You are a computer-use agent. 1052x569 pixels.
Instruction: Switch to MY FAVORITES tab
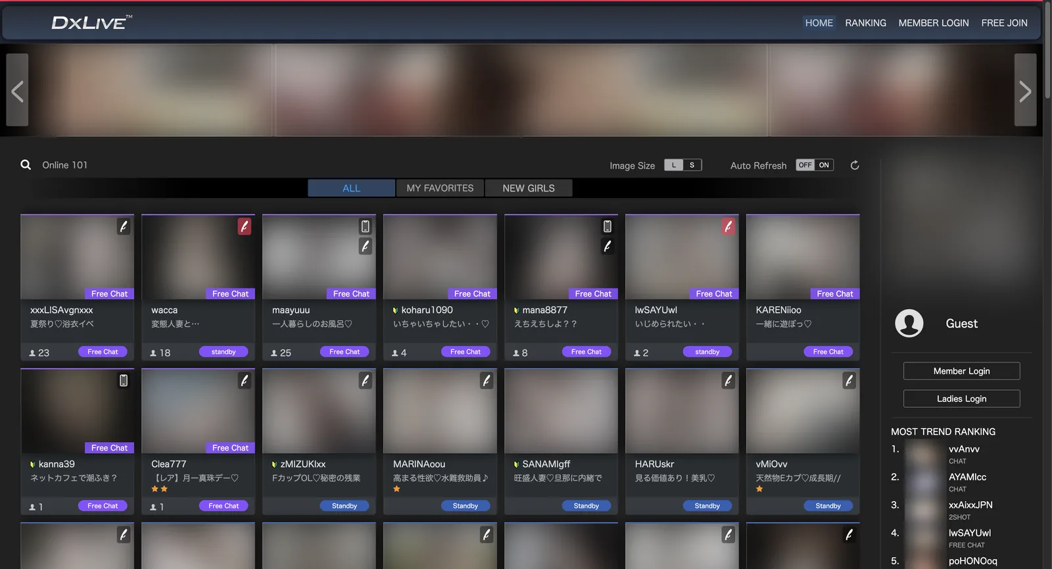tap(440, 188)
